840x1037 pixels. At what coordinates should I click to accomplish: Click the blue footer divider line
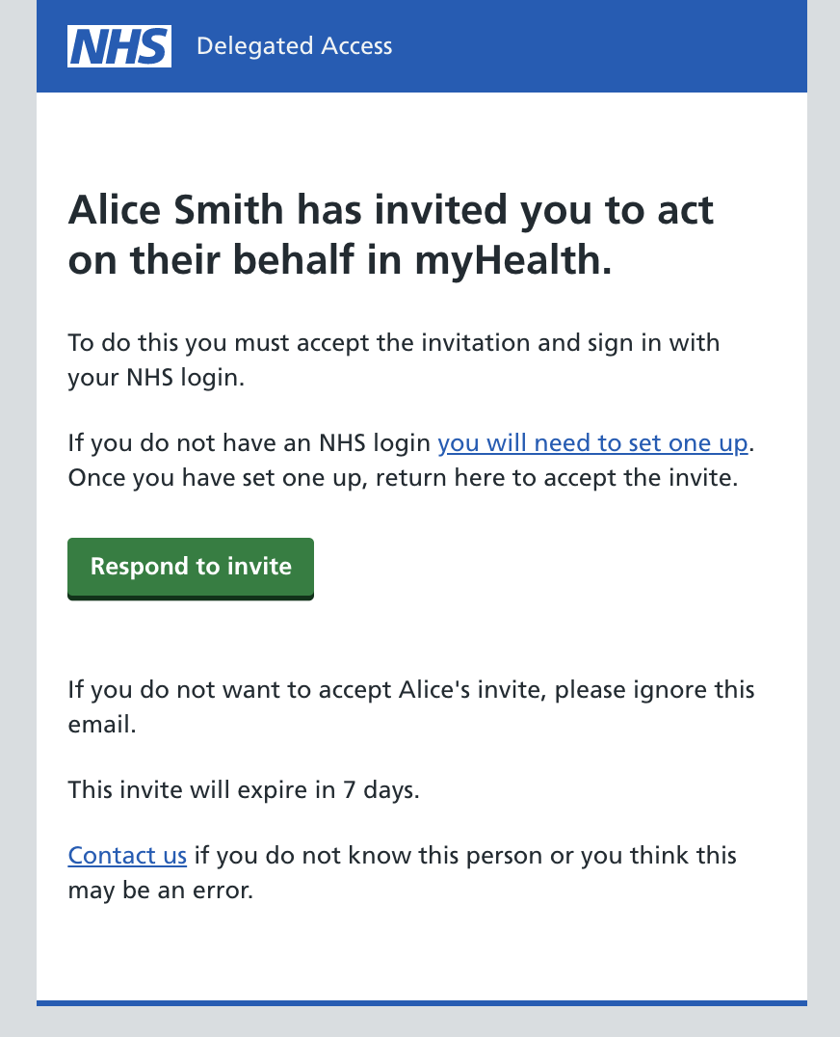[x=422, y=1003]
